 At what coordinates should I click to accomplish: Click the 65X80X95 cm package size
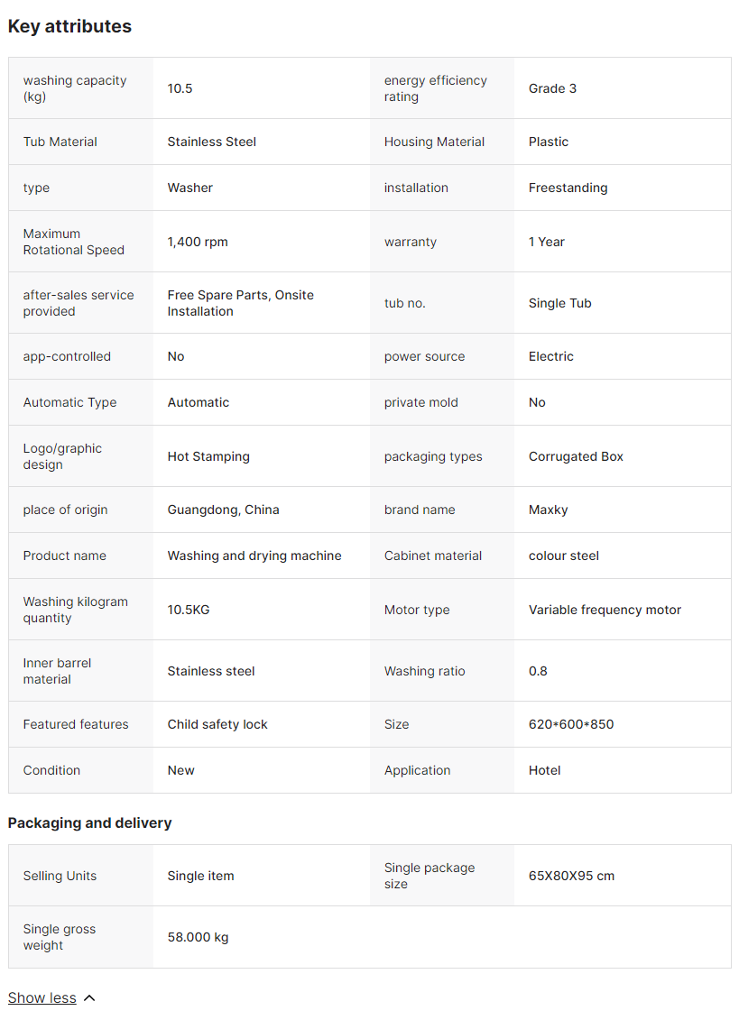(571, 876)
